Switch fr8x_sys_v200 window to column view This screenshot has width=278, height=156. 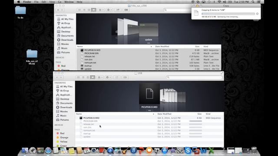point(89,10)
